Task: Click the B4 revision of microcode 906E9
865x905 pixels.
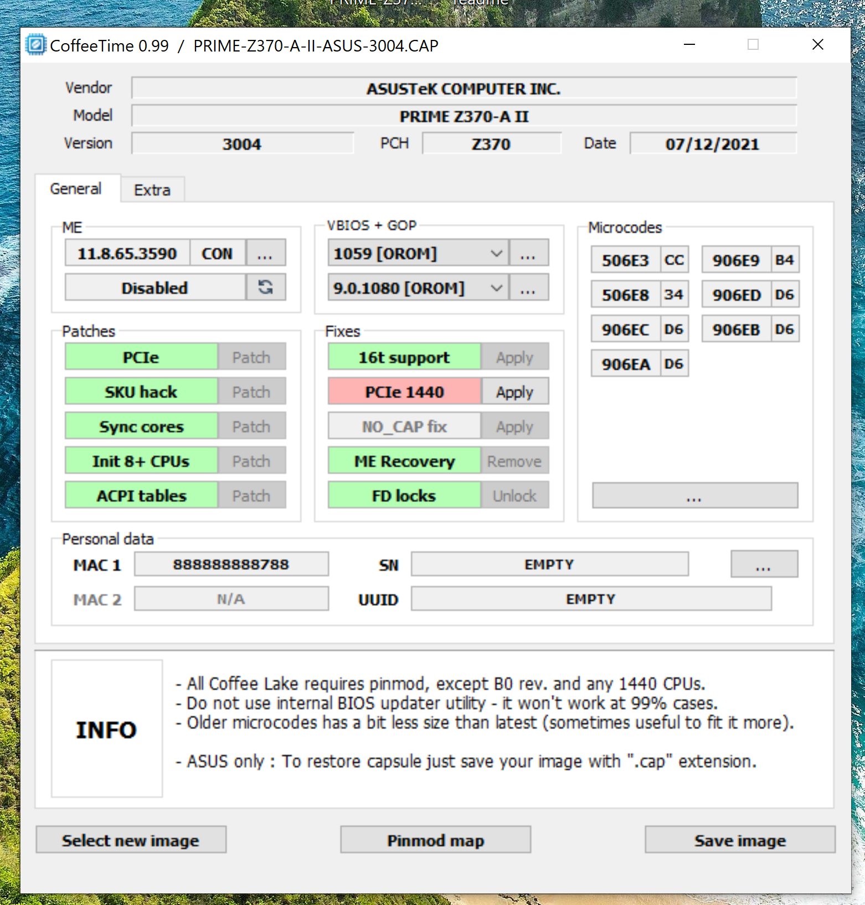Action: (785, 260)
